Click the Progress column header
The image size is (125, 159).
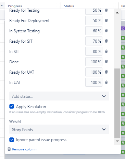(15, 6)
